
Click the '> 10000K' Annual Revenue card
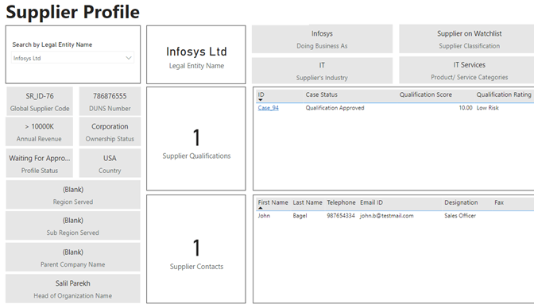(x=40, y=132)
